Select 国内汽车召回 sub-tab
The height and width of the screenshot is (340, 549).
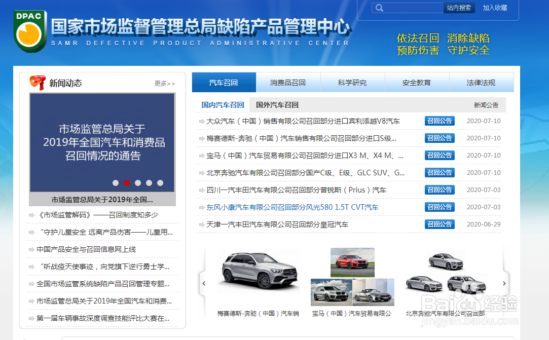click(223, 105)
